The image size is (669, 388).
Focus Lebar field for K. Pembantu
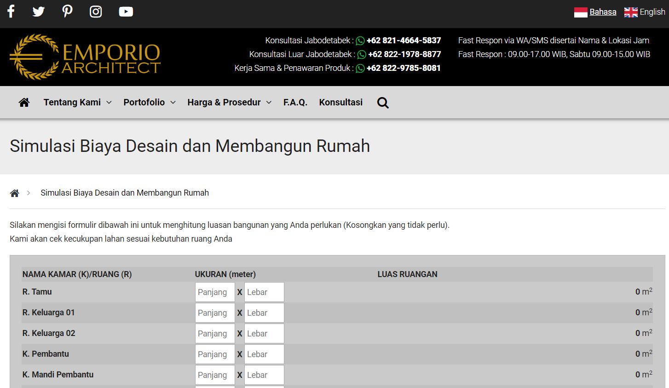coord(264,354)
